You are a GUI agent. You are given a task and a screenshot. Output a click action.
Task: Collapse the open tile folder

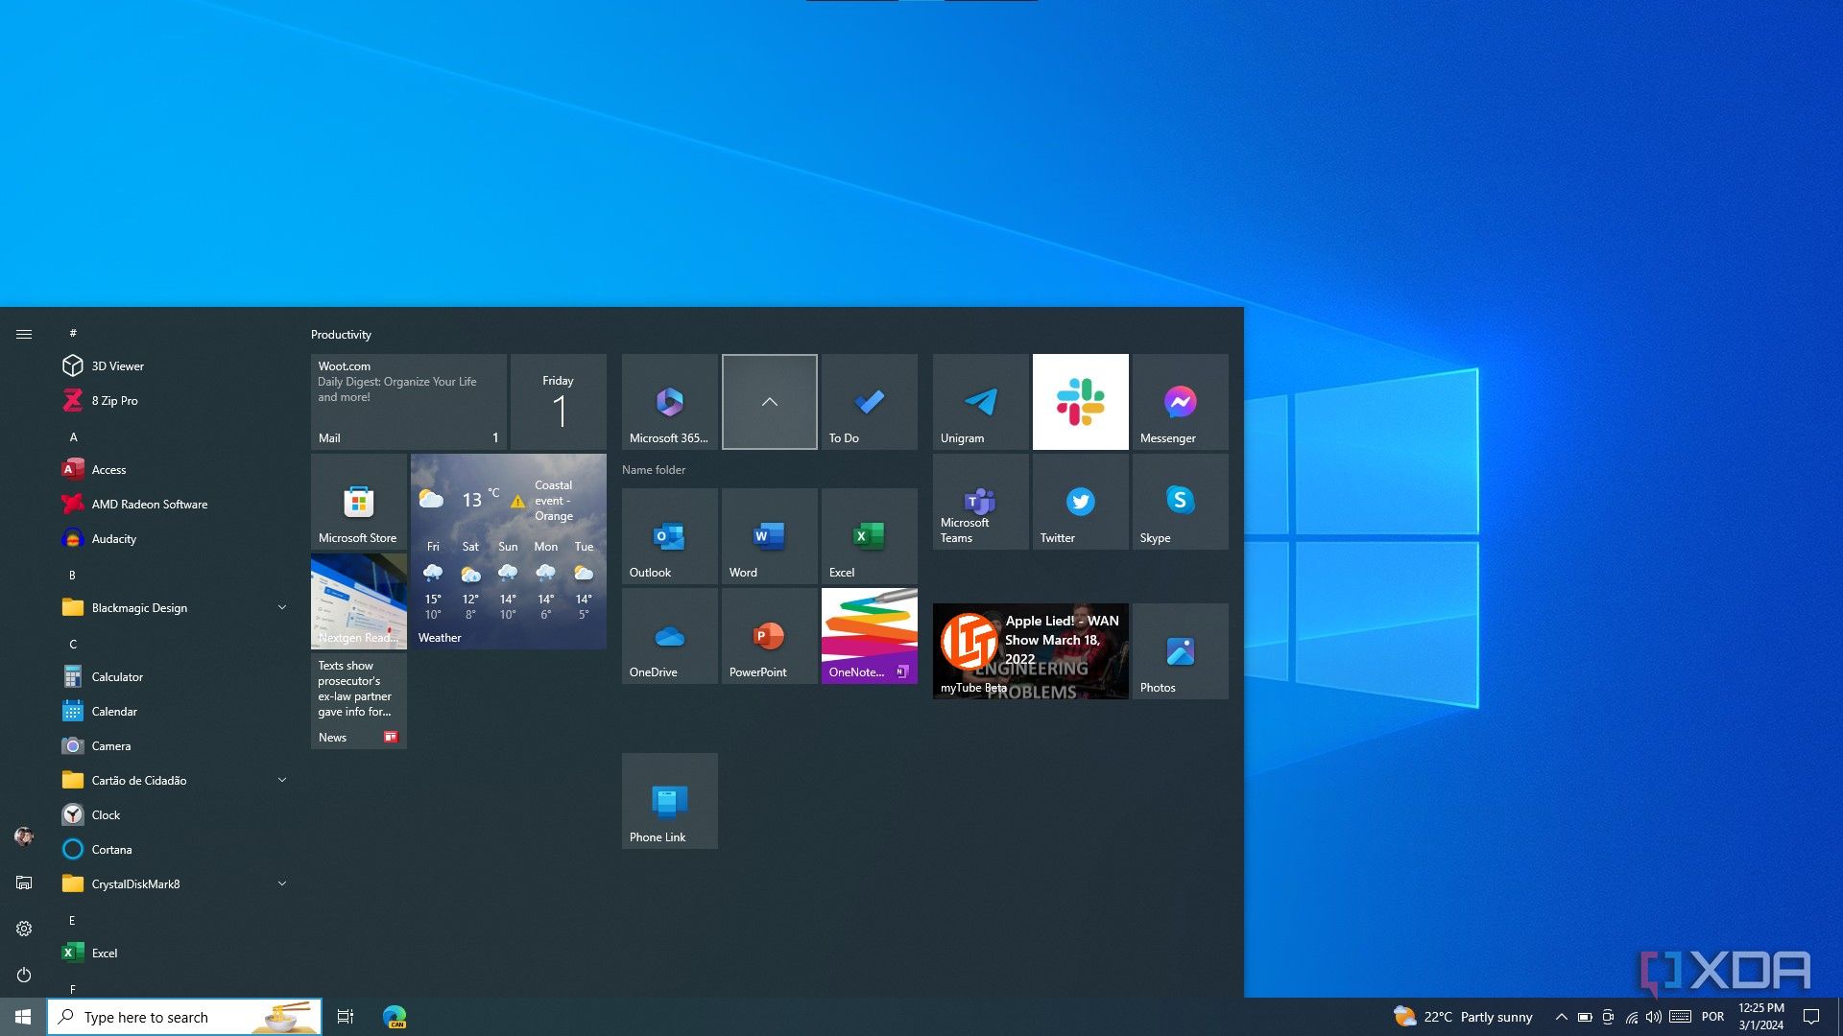tap(770, 402)
